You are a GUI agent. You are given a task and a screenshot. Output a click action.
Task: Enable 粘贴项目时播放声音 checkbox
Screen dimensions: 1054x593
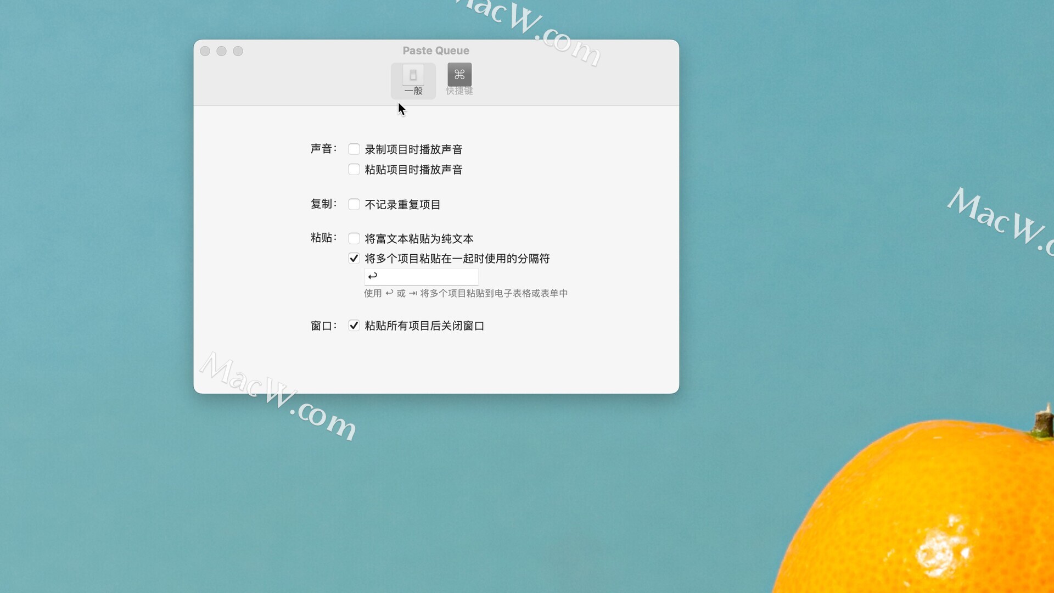click(x=354, y=170)
